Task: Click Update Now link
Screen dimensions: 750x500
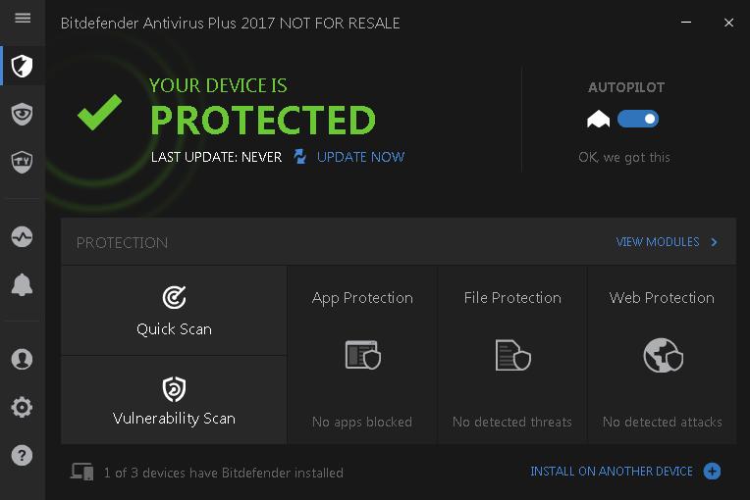Action: (360, 157)
